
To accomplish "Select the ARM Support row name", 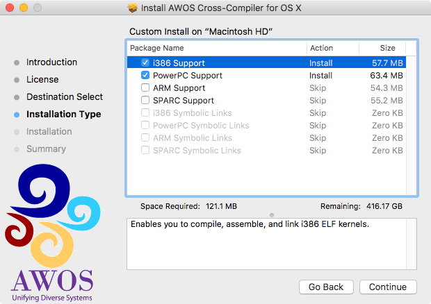I will tap(179, 88).
